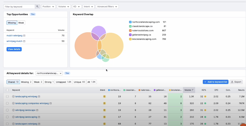Toggle brockelandscaping.com checkbox in legend
The height and width of the screenshot is (126, 246).
130,39
